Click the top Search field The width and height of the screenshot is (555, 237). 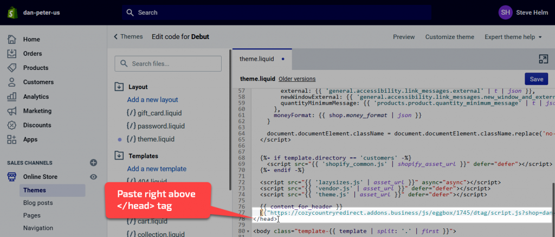(x=276, y=13)
